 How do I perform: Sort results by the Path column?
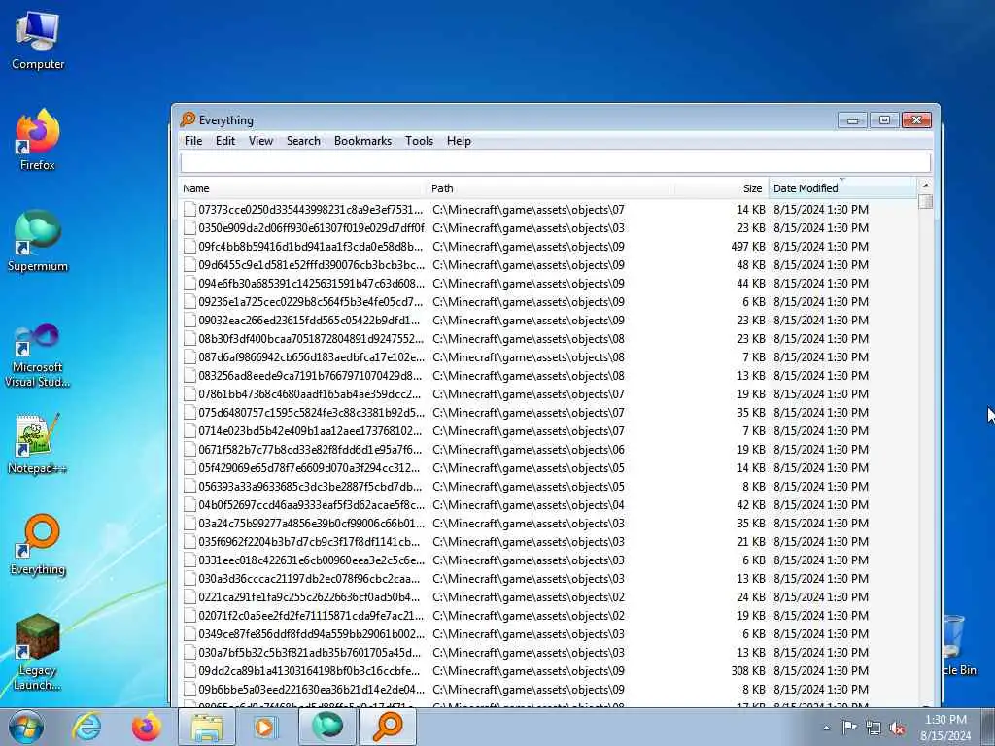(x=551, y=188)
